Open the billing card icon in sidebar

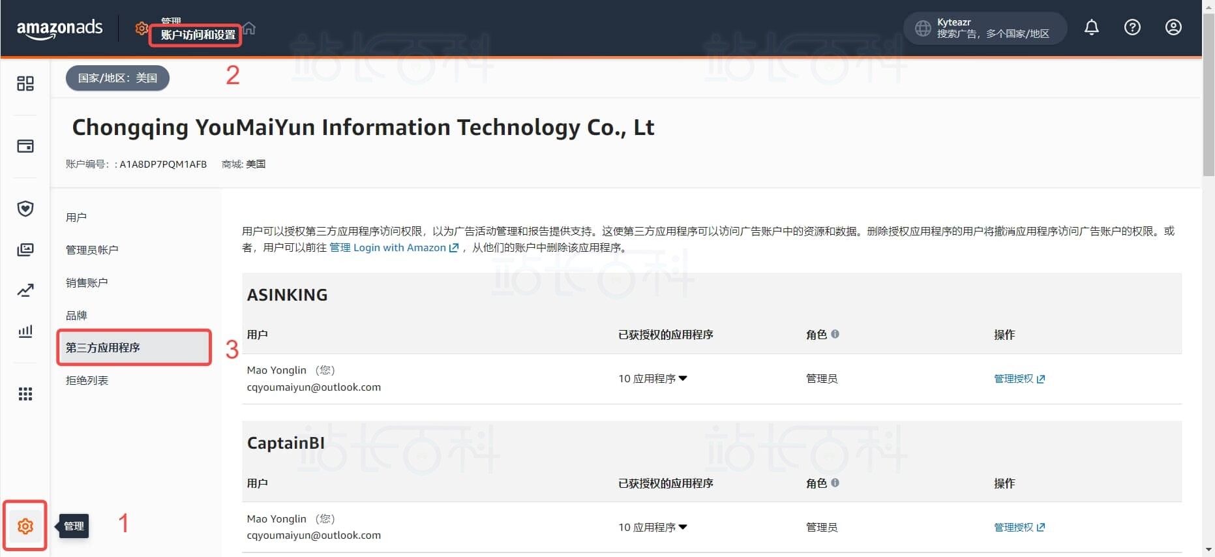coord(25,146)
